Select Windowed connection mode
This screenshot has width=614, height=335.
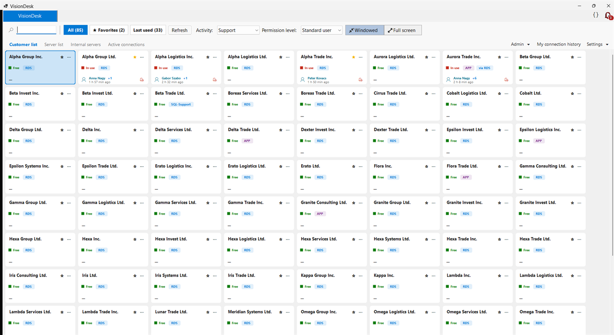click(x=365, y=30)
